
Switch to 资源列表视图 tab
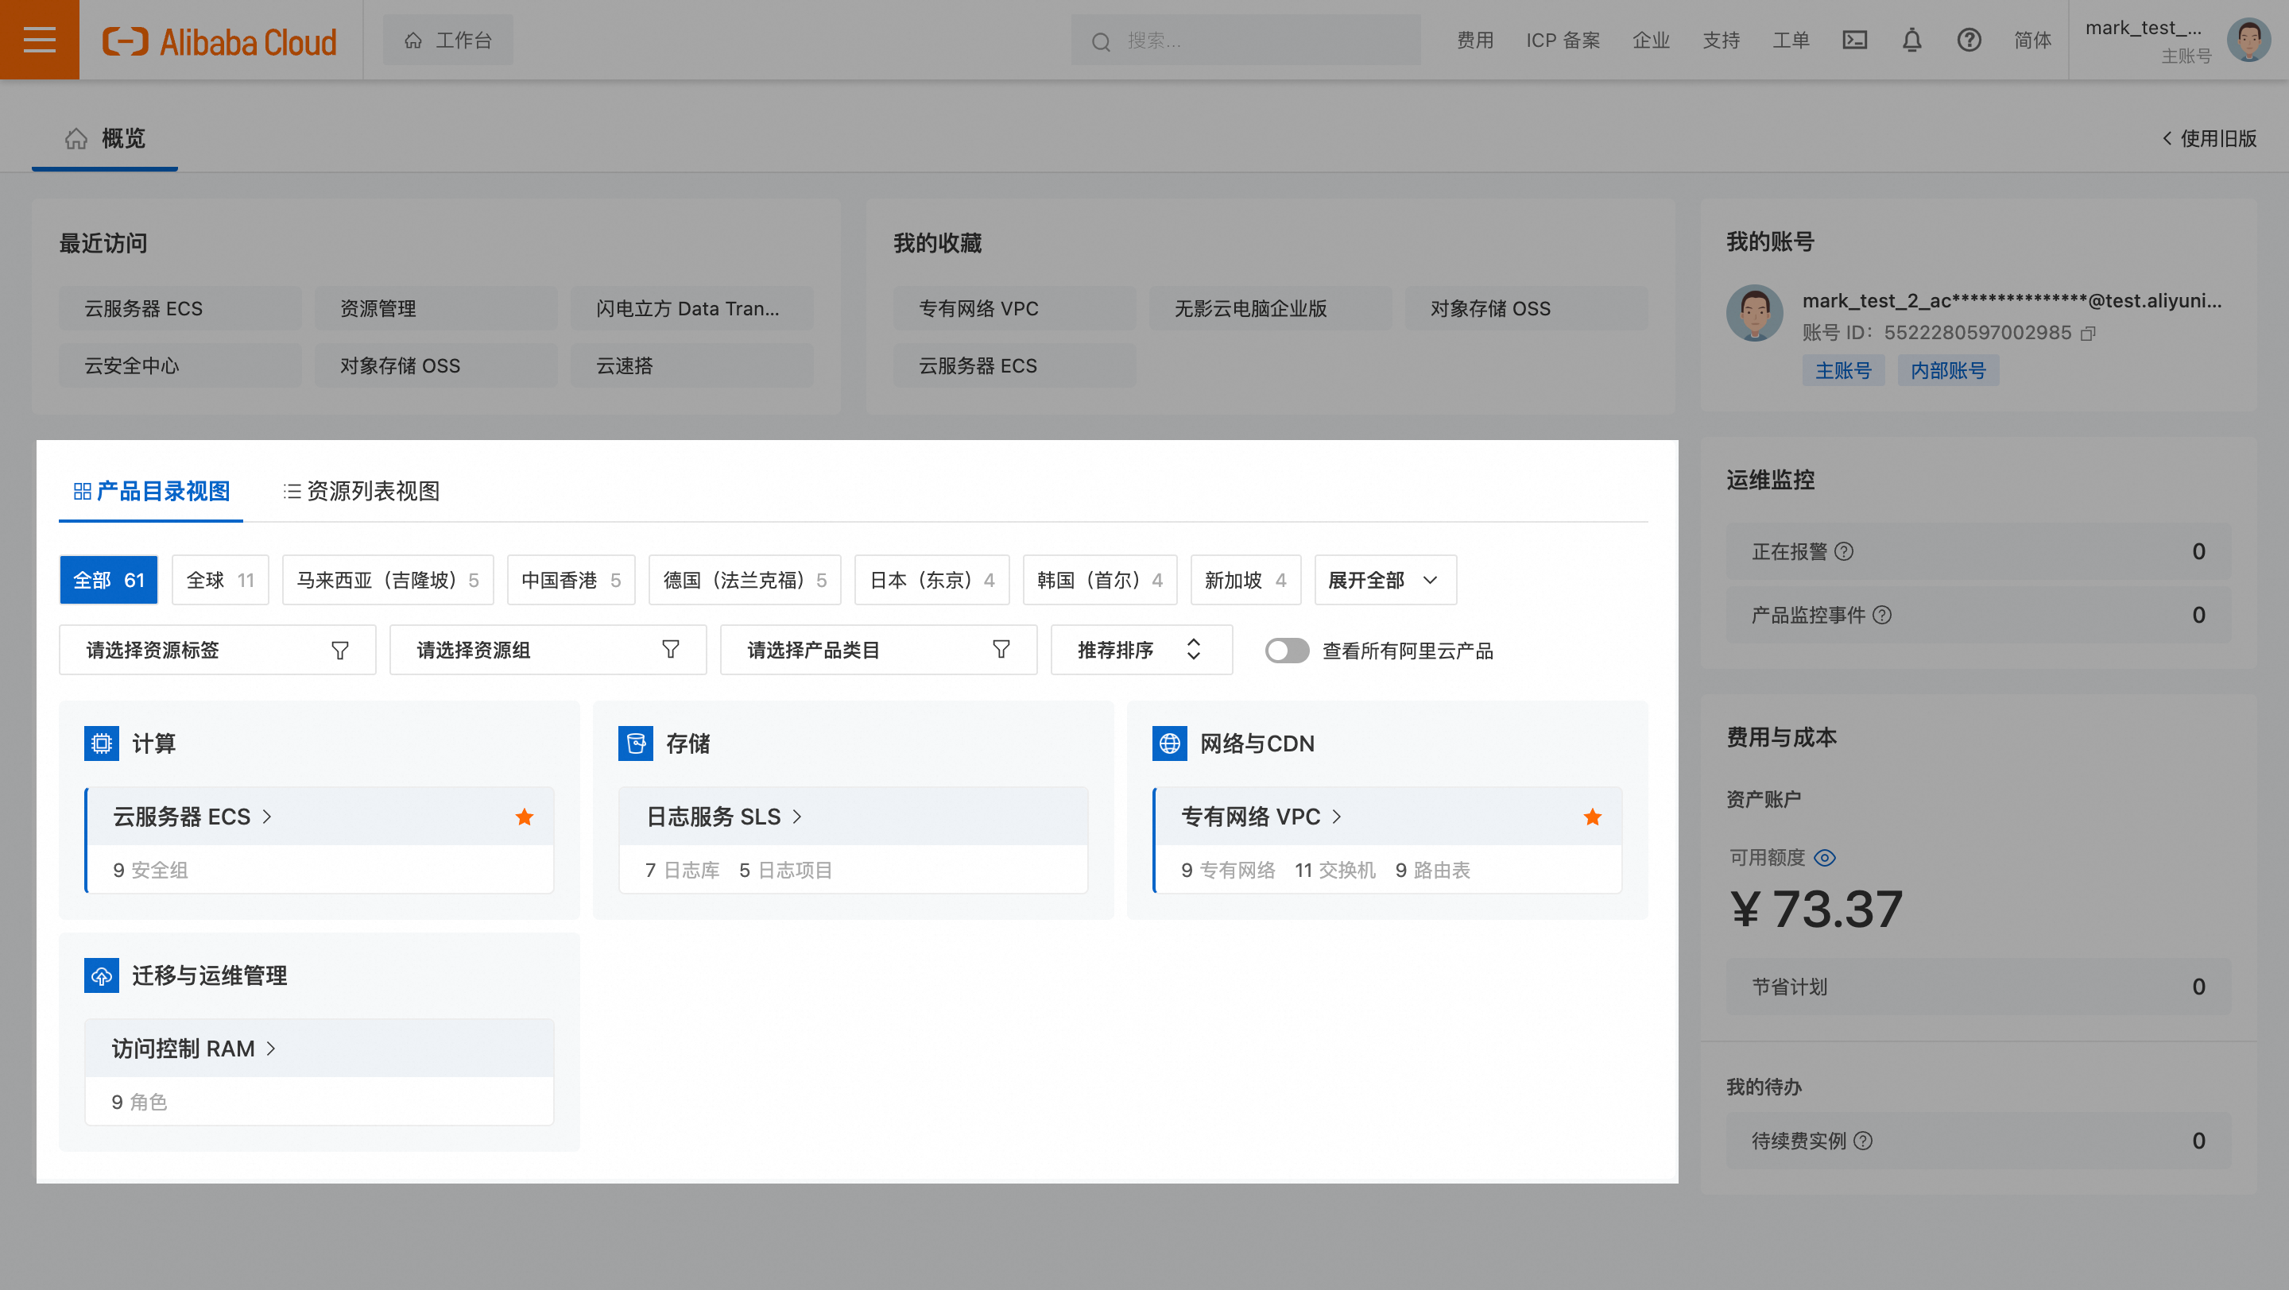point(361,491)
